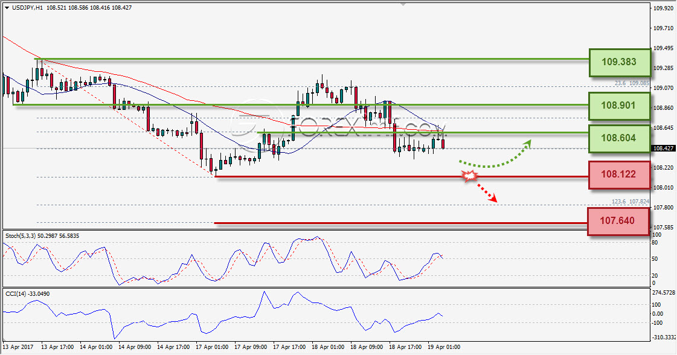Click the 108.860 price axis value
677x355 pixels.
[x=664, y=107]
